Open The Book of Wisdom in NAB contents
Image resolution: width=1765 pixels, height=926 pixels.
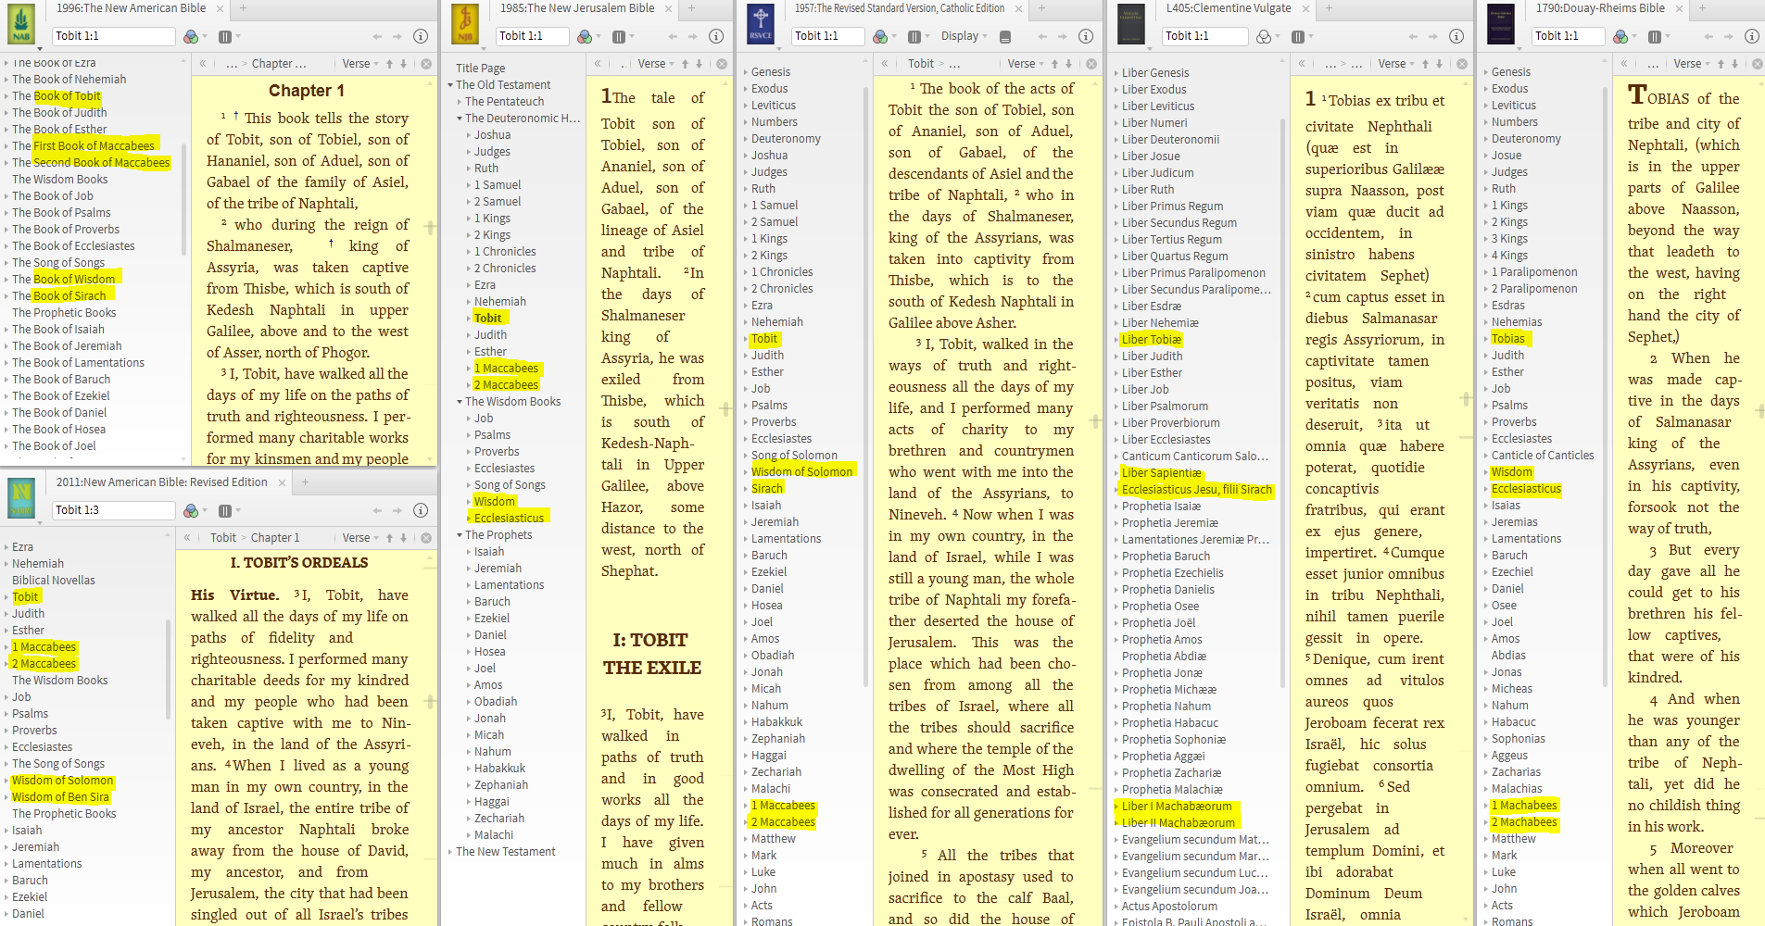(x=63, y=280)
